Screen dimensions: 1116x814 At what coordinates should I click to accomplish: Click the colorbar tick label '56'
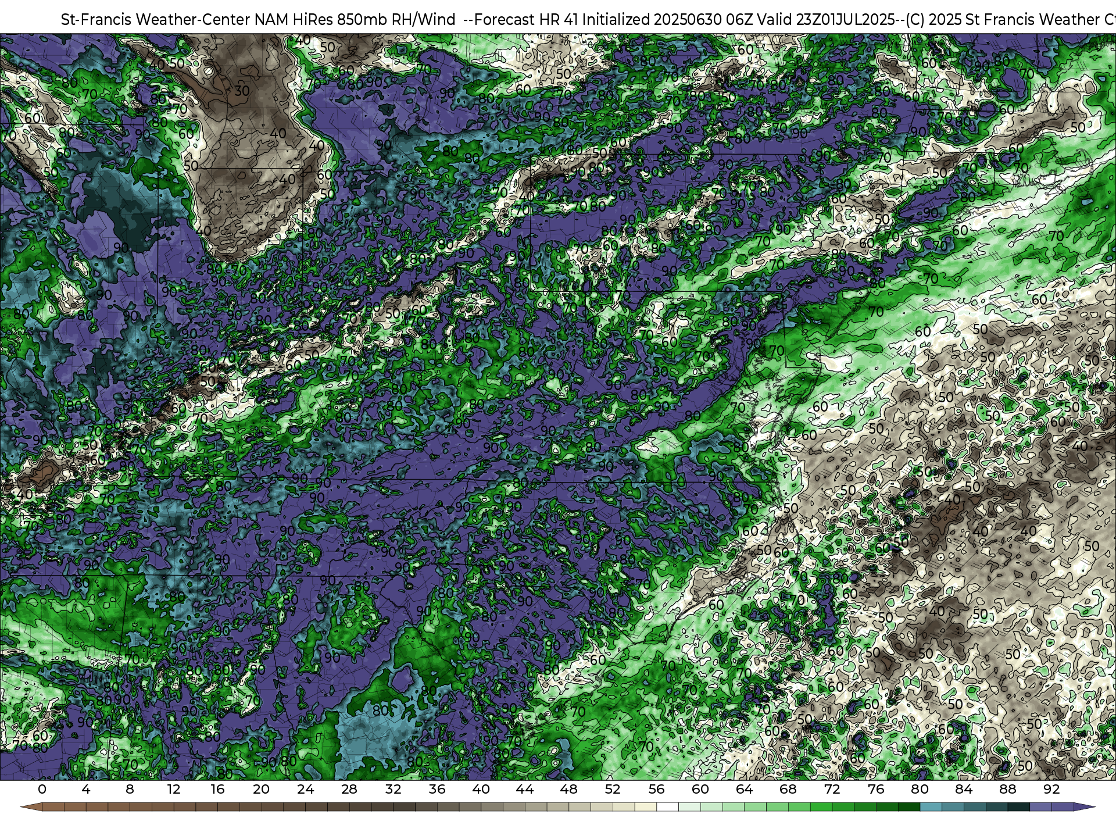[x=656, y=789]
